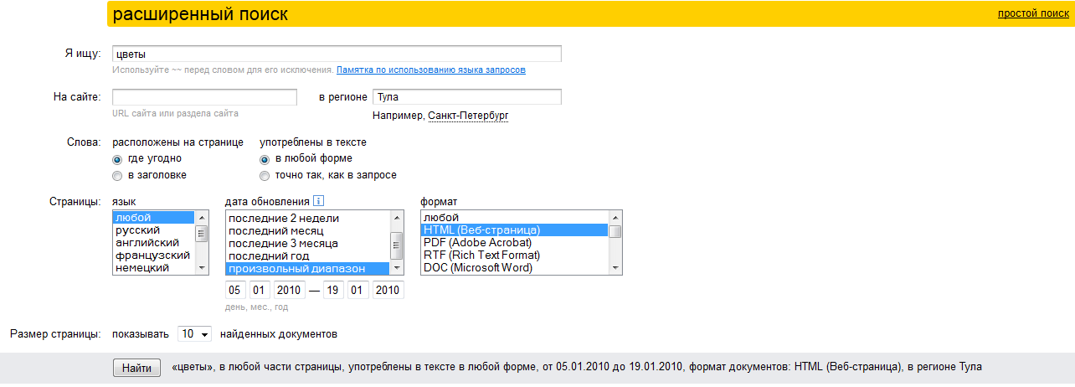The width and height of the screenshot is (1075, 387).
Task: Focus the 'Я ищу' query field
Action: (337, 54)
